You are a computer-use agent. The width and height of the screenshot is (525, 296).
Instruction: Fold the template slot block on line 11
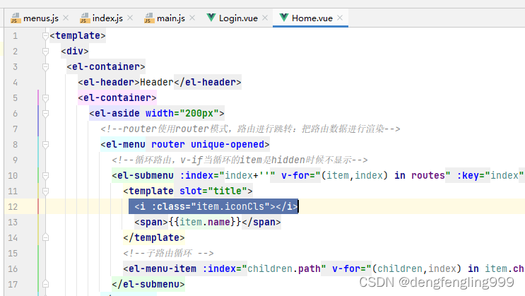coord(45,191)
